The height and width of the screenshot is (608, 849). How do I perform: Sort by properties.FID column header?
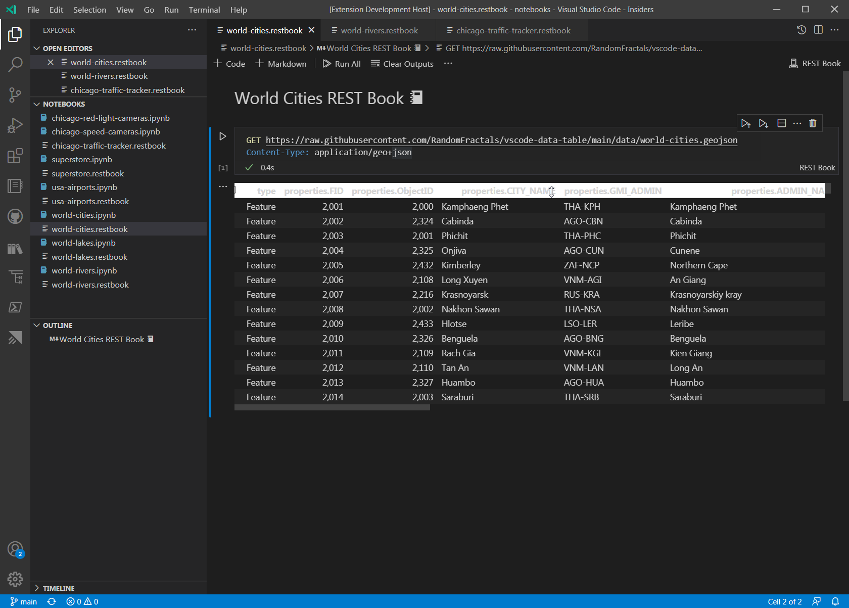click(313, 191)
